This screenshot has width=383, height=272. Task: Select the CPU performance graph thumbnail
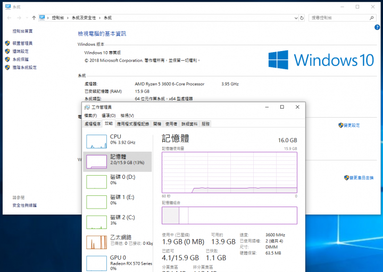[96, 142]
